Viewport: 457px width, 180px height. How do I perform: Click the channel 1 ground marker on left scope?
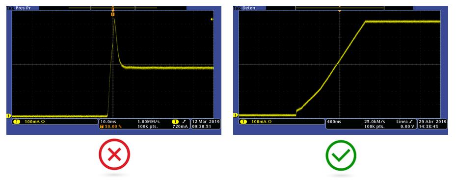(8, 116)
